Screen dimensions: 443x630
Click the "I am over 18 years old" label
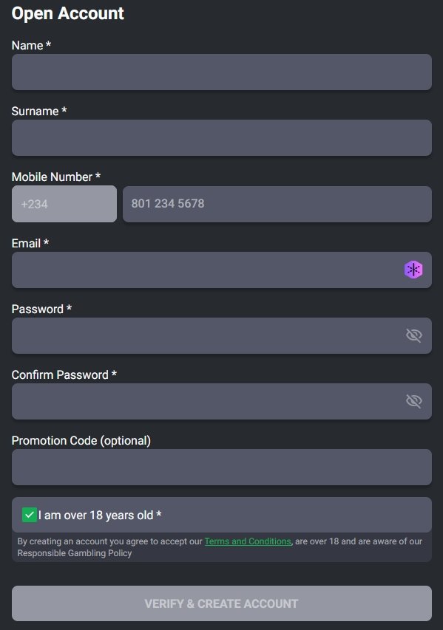100,515
